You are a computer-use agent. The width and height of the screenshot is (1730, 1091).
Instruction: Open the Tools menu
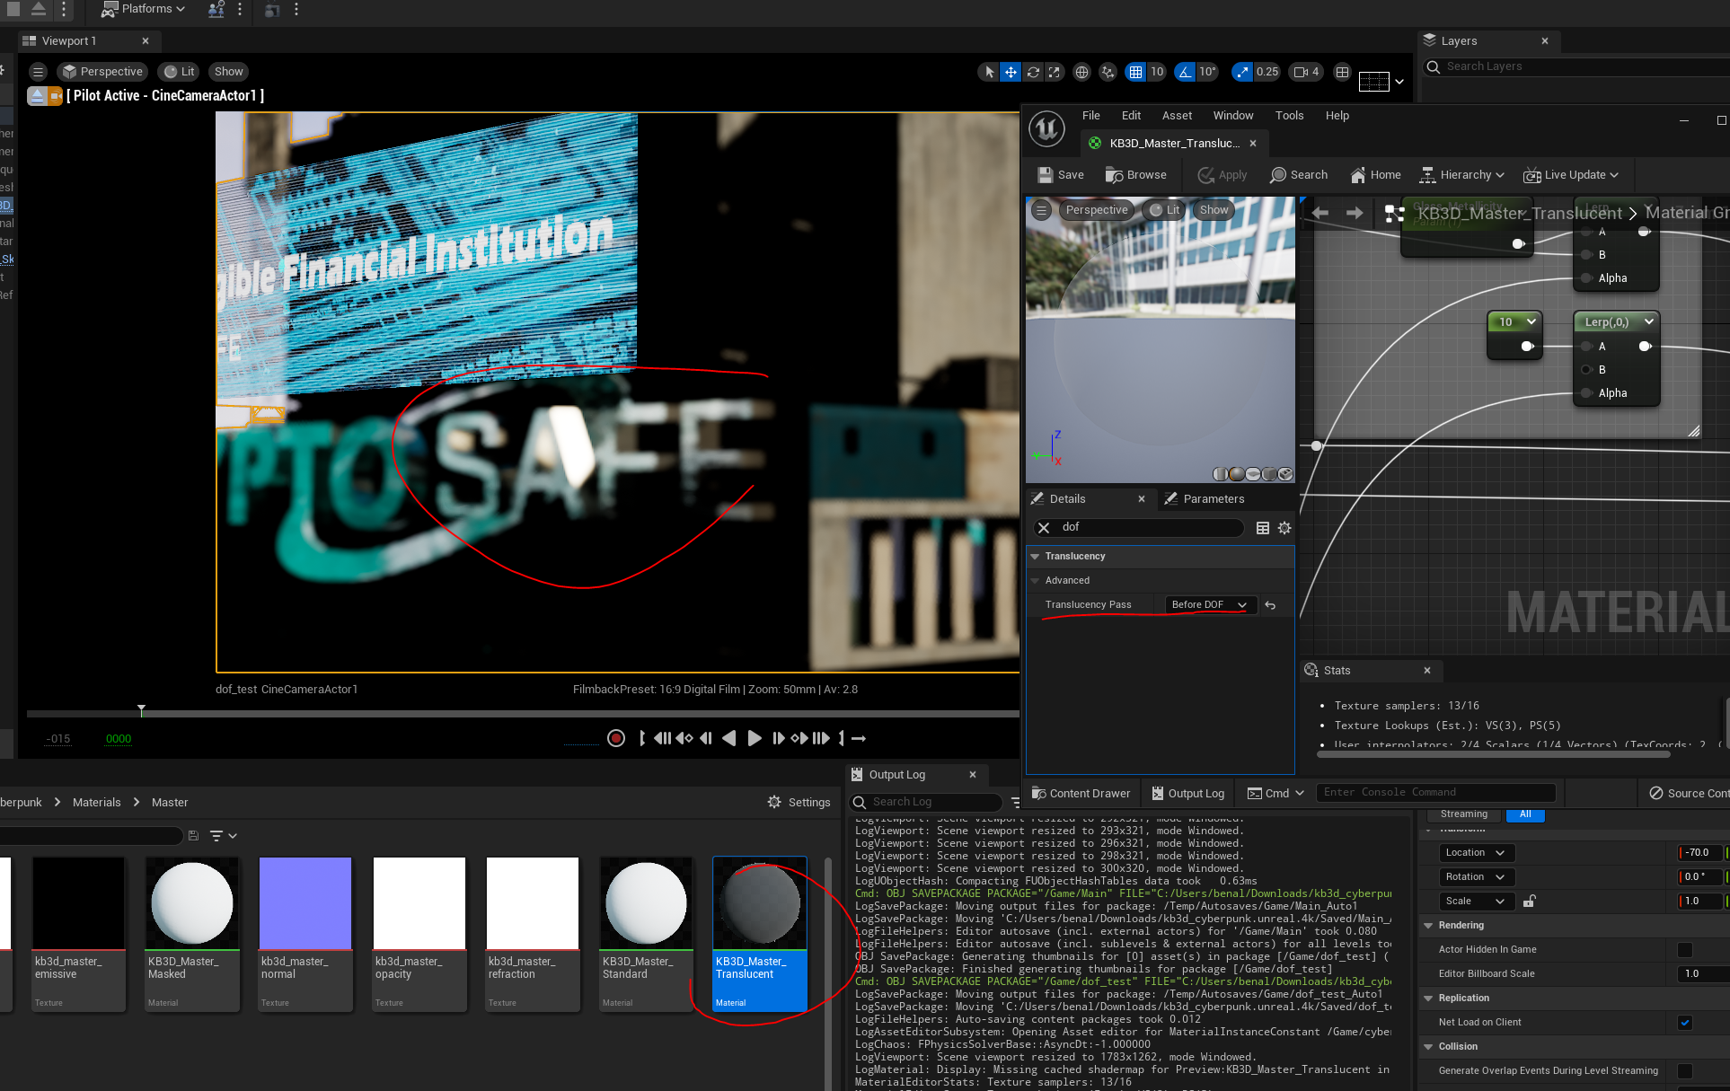tap(1289, 116)
